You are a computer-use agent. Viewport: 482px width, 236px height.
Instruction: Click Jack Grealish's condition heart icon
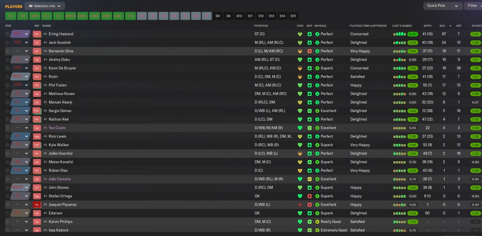[300, 42]
